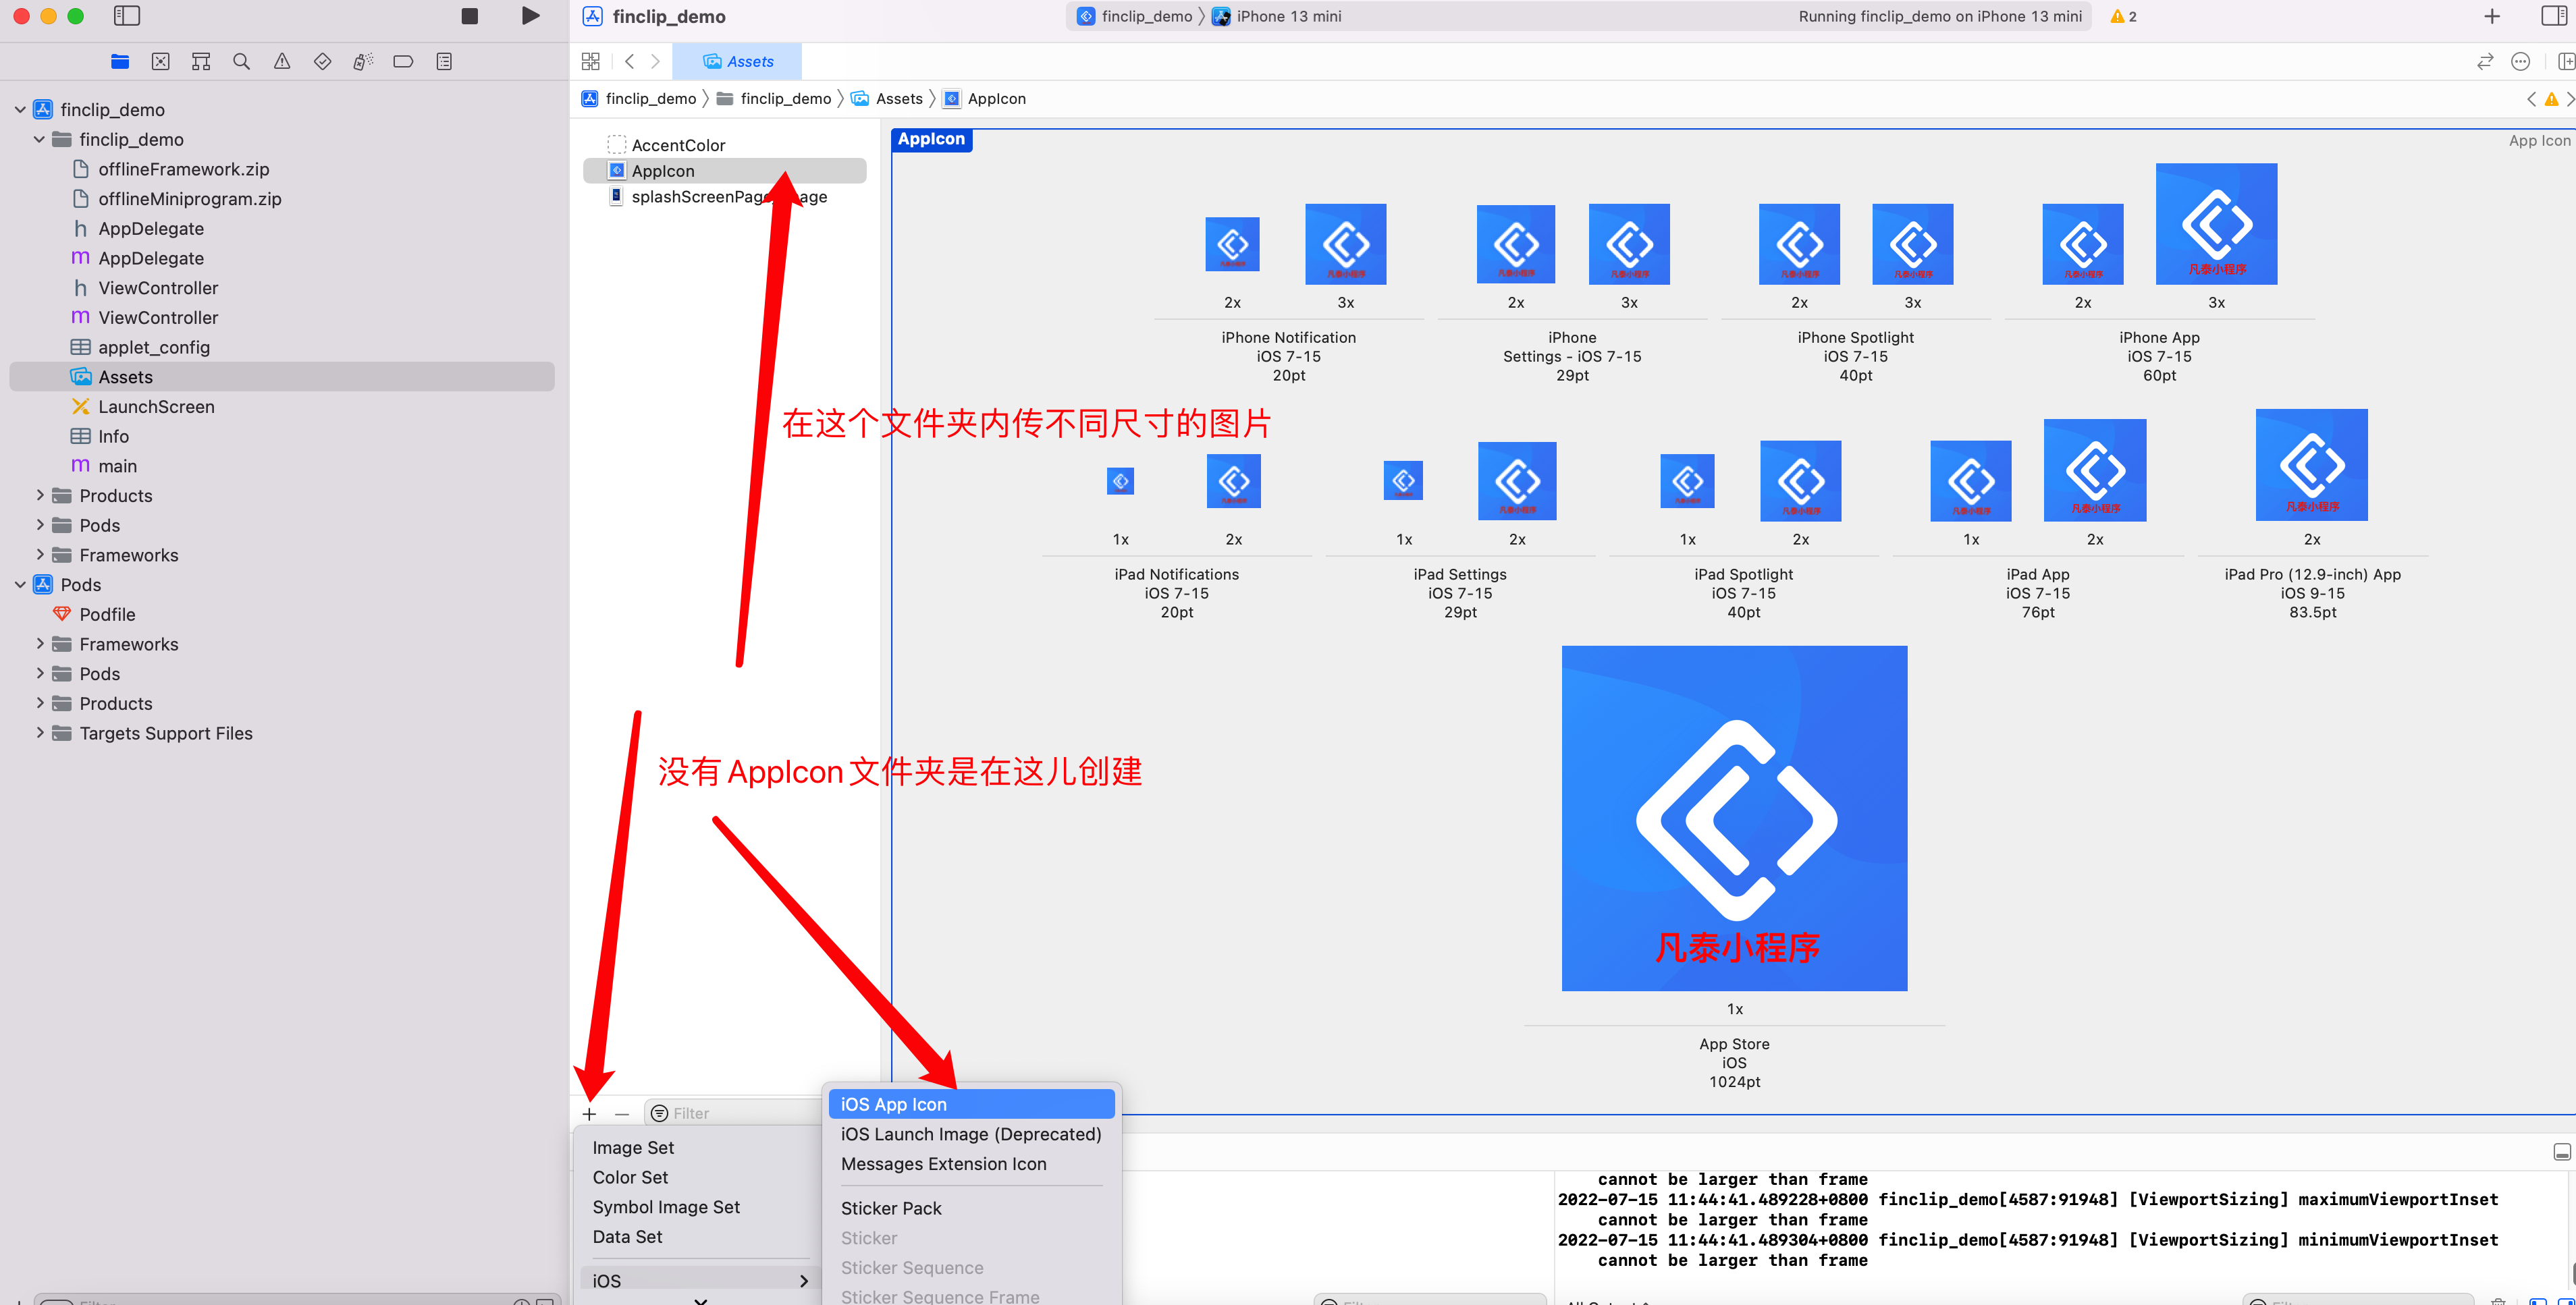The height and width of the screenshot is (1305, 2576).
Task: Open the Report navigator icon
Action: [444, 62]
